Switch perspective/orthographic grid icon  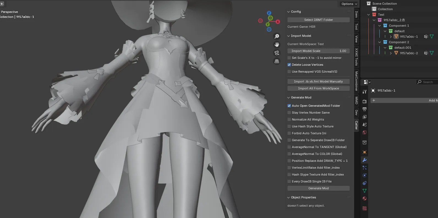click(x=277, y=61)
